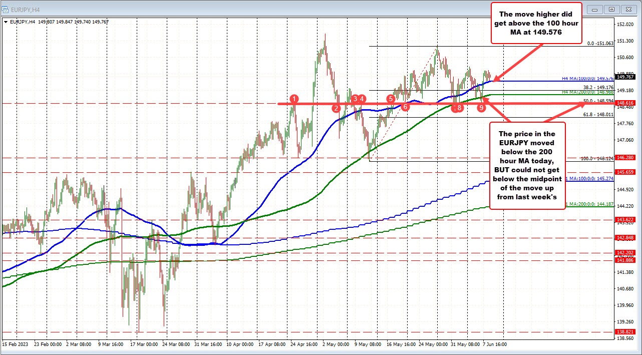Open the EURJPY,H4 chart symbol dropdown triangle
The width and height of the screenshot is (642, 355).
pos(6,22)
